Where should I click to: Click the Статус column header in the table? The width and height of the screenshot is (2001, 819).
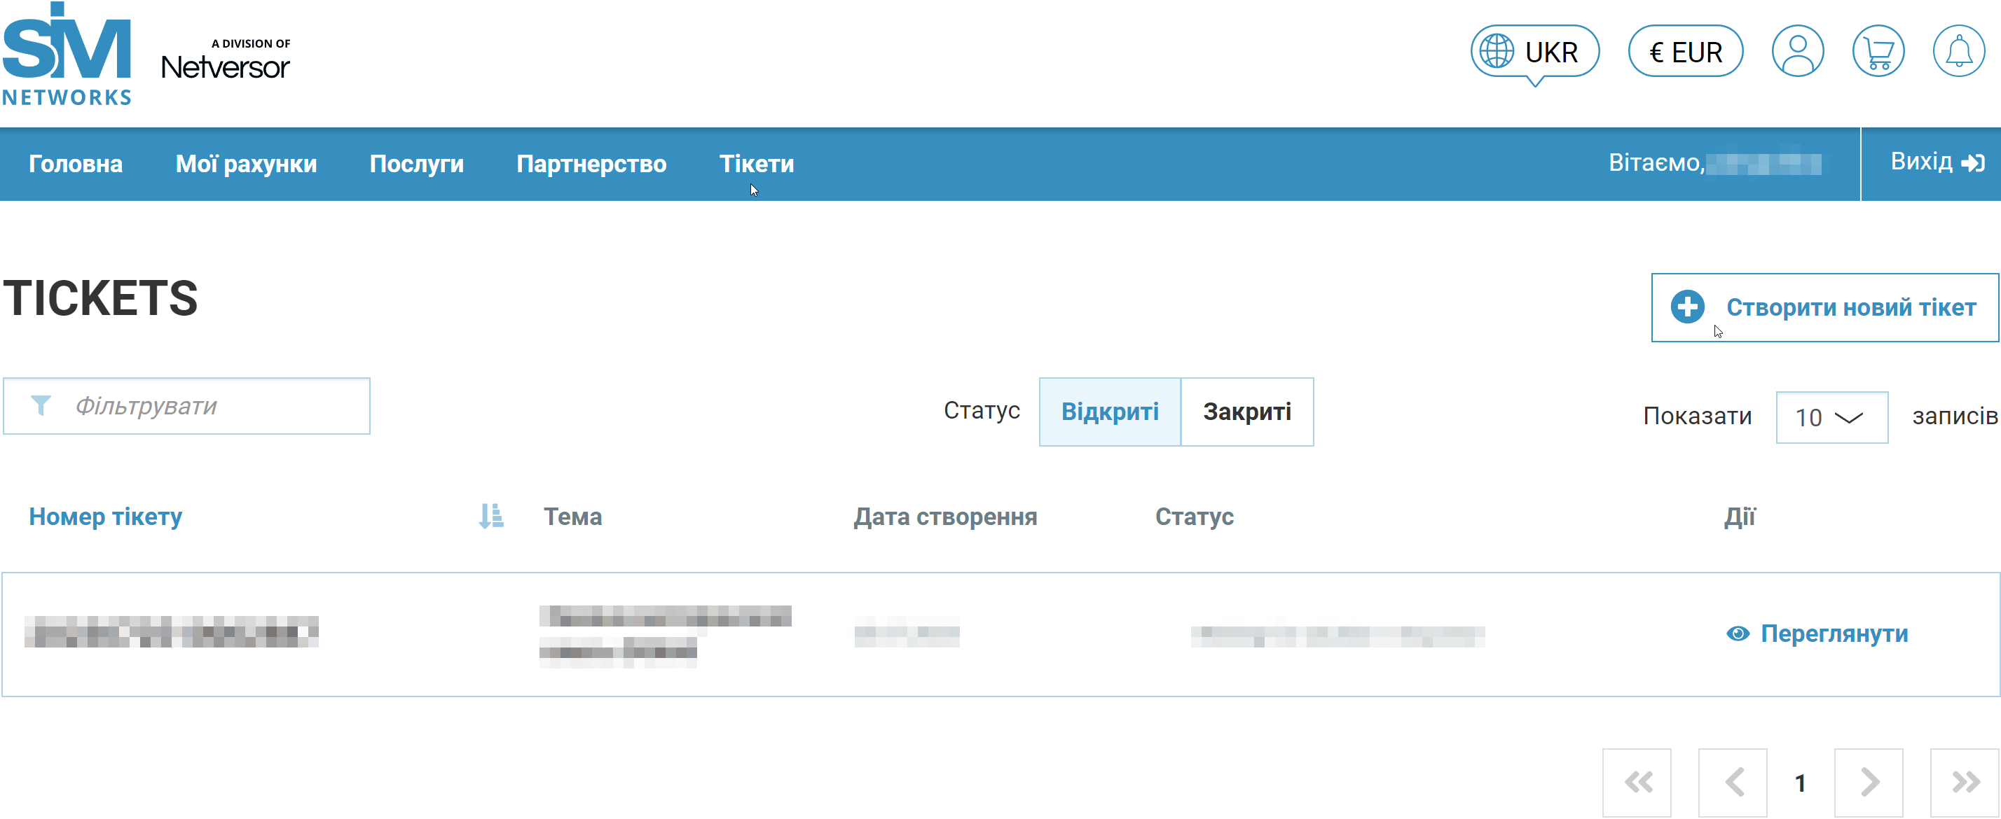(x=1194, y=517)
